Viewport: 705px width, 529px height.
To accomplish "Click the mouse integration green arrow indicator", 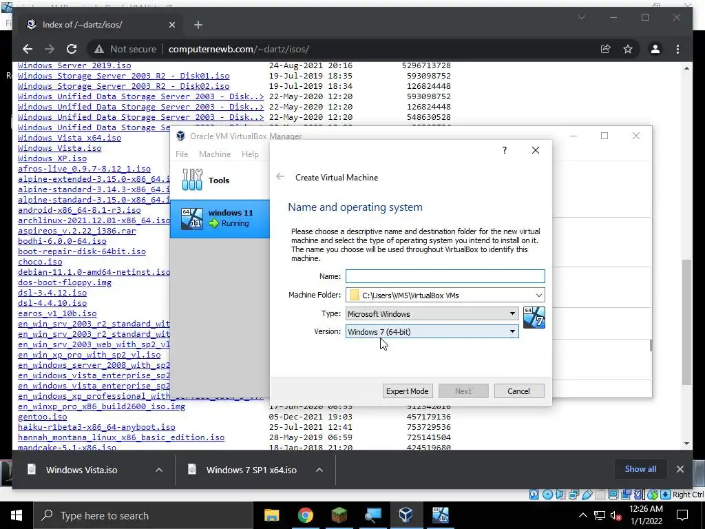I will [x=653, y=495].
